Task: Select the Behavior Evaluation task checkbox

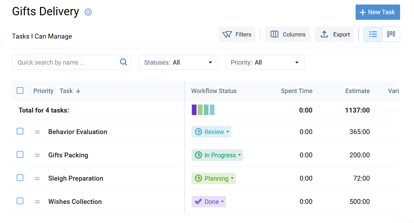Action: coord(20,131)
